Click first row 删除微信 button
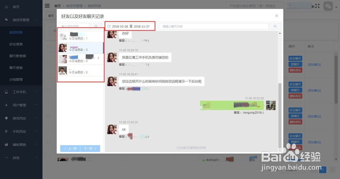Image resolution: width=340 pixels, height=179 pixels. tap(295, 70)
